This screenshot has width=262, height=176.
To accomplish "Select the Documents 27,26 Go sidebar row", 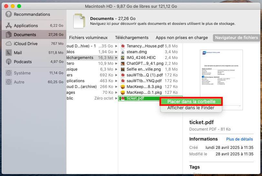I will tap(34, 34).
